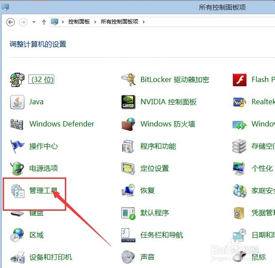
Task: Open the recent locations dropdown arrow
Action: click(x=34, y=22)
